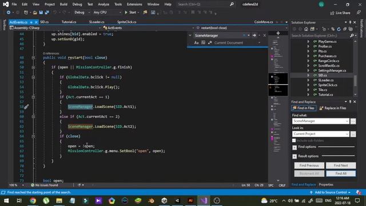Toggle Use regular expressions in the quick find
The width and height of the screenshot is (366, 206).
pyautogui.click(x=210, y=43)
